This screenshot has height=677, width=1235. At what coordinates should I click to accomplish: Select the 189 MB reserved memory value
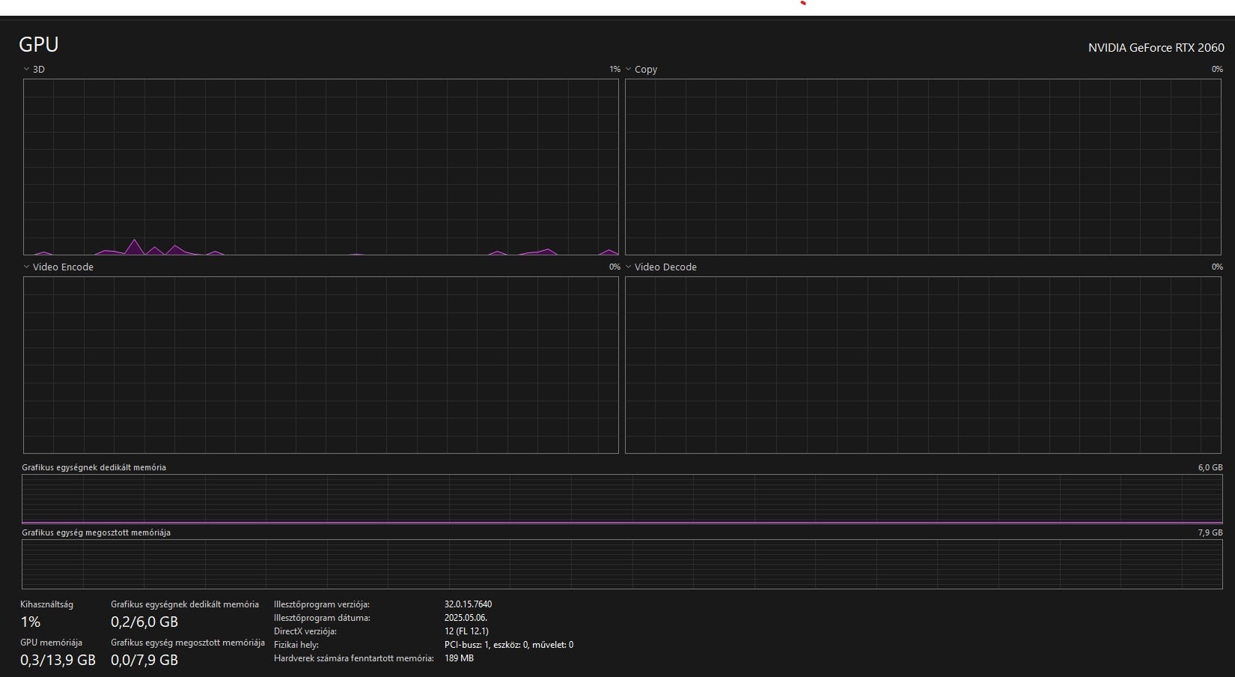click(x=459, y=658)
